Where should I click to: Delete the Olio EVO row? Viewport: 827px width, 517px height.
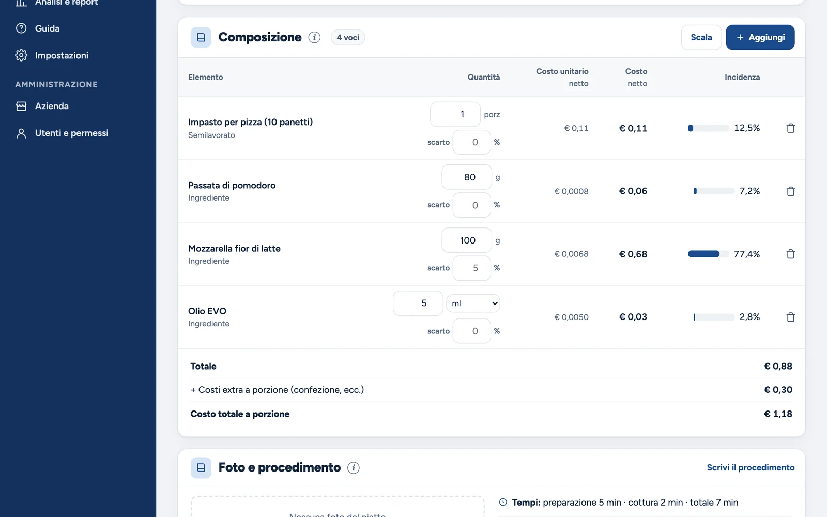pos(791,317)
